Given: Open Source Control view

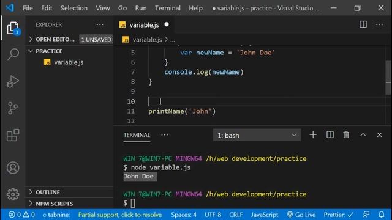Looking at the screenshot, I should [13, 108].
